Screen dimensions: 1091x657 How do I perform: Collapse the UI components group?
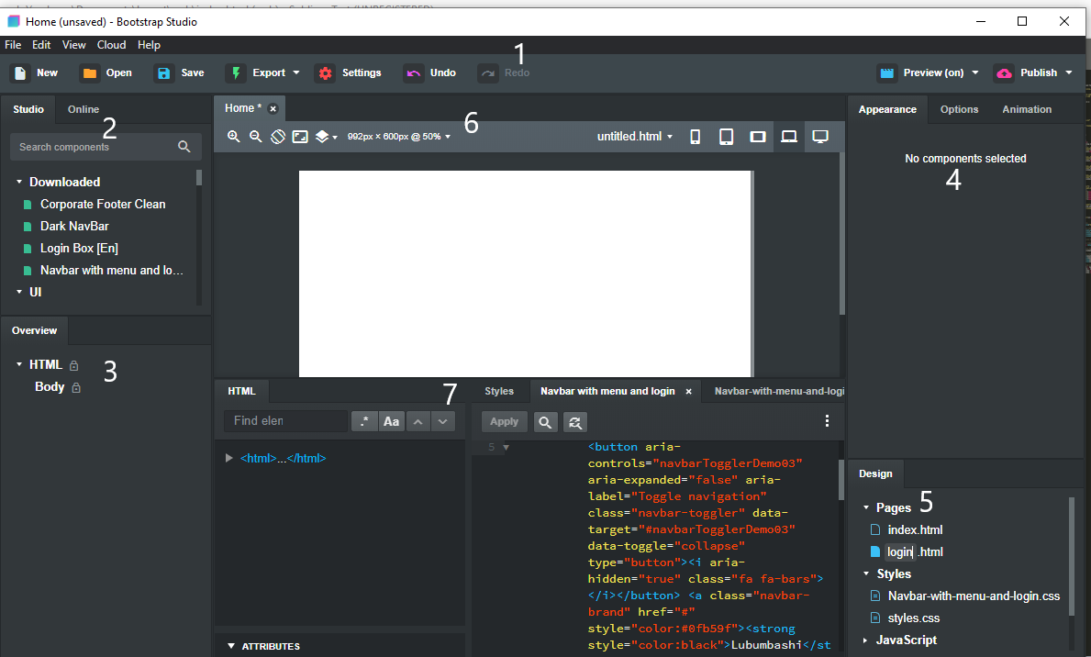click(x=19, y=293)
